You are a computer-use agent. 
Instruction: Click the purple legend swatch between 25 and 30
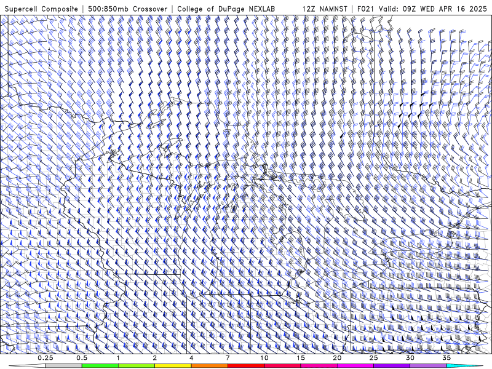coord(392,366)
